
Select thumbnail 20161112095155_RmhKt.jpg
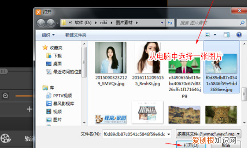click(x=148, y=58)
